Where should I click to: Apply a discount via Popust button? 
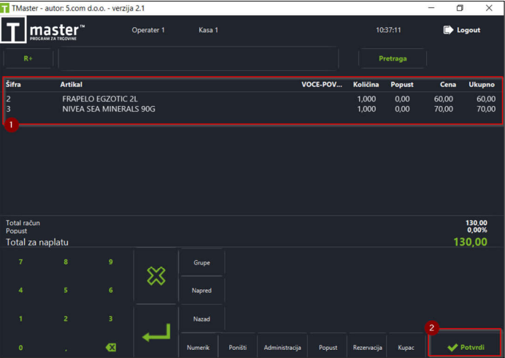click(328, 347)
